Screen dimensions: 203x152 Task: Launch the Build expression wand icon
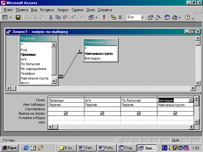coord(158,17)
